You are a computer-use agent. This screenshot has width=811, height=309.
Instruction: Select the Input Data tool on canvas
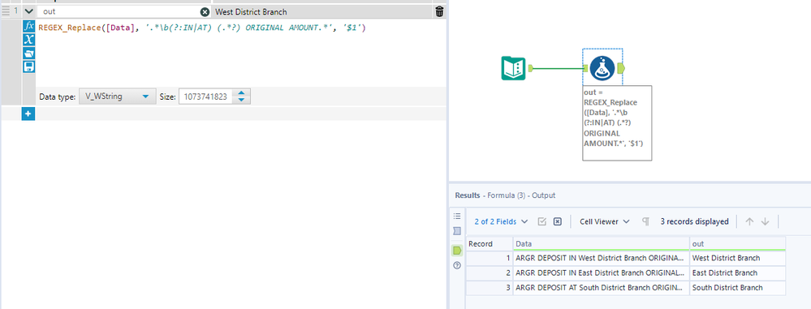tap(513, 68)
